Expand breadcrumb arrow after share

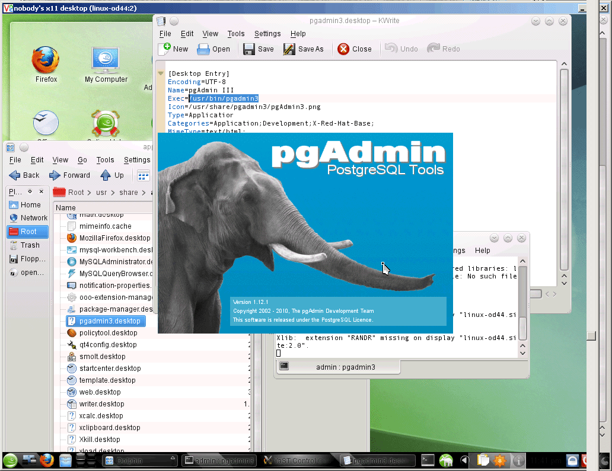point(144,192)
